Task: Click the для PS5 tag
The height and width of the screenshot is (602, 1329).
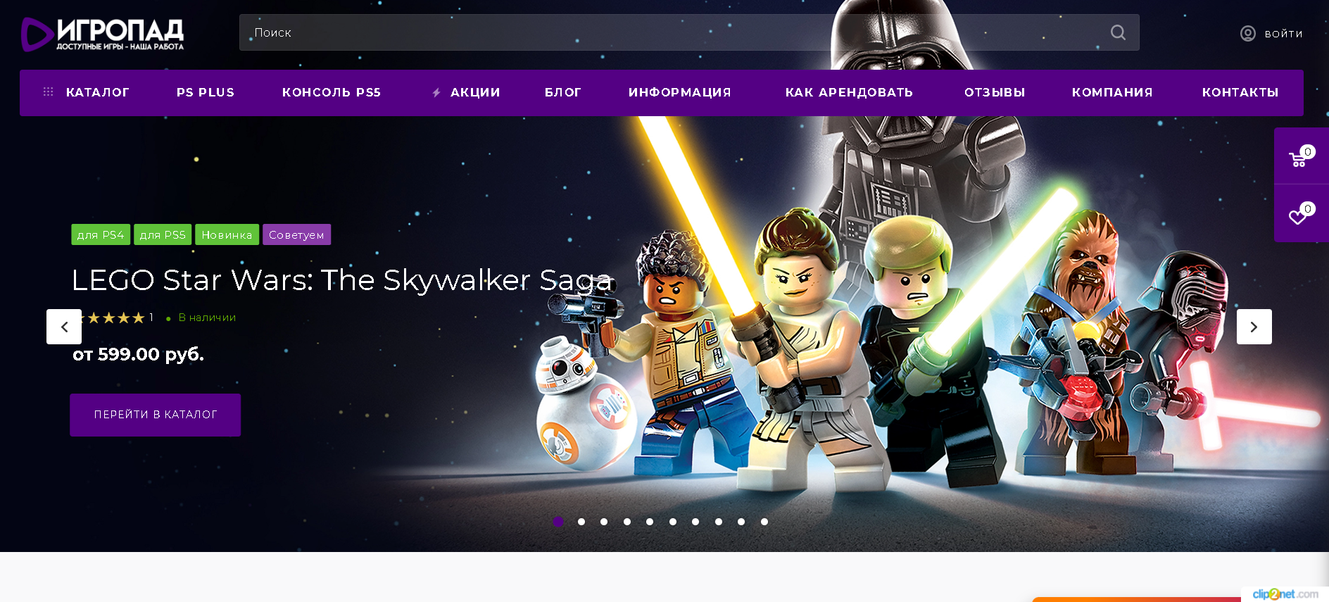Action: (x=163, y=234)
